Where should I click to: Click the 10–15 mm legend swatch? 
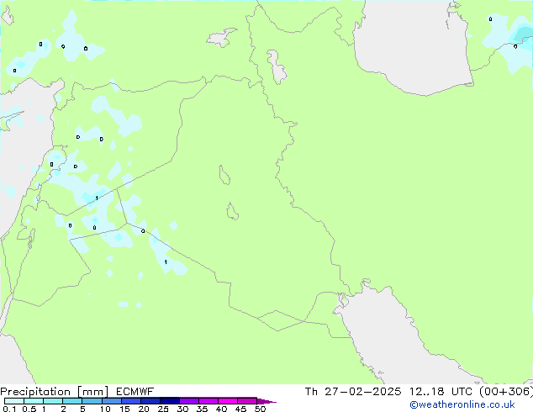pos(111,401)
